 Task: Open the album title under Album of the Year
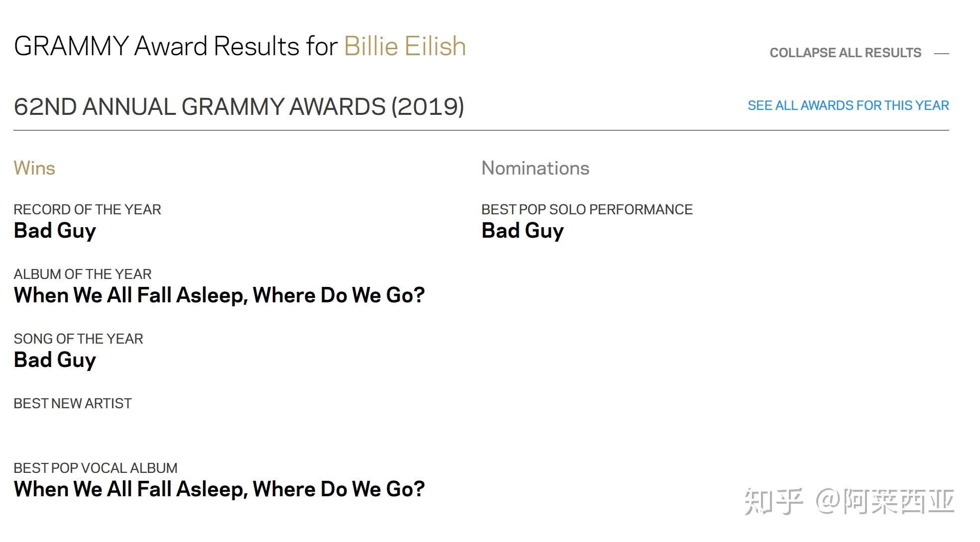tap(219, 295)
